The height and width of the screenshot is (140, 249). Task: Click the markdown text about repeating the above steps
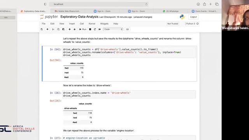point(127,40)
